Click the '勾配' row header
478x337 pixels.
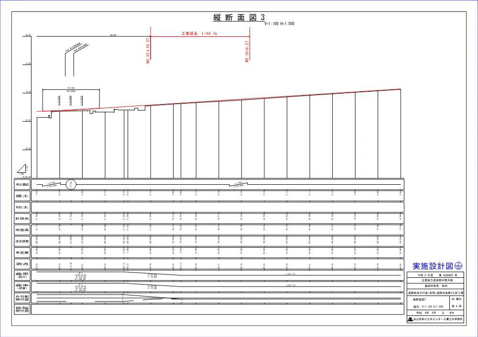[x=22, y=185]
